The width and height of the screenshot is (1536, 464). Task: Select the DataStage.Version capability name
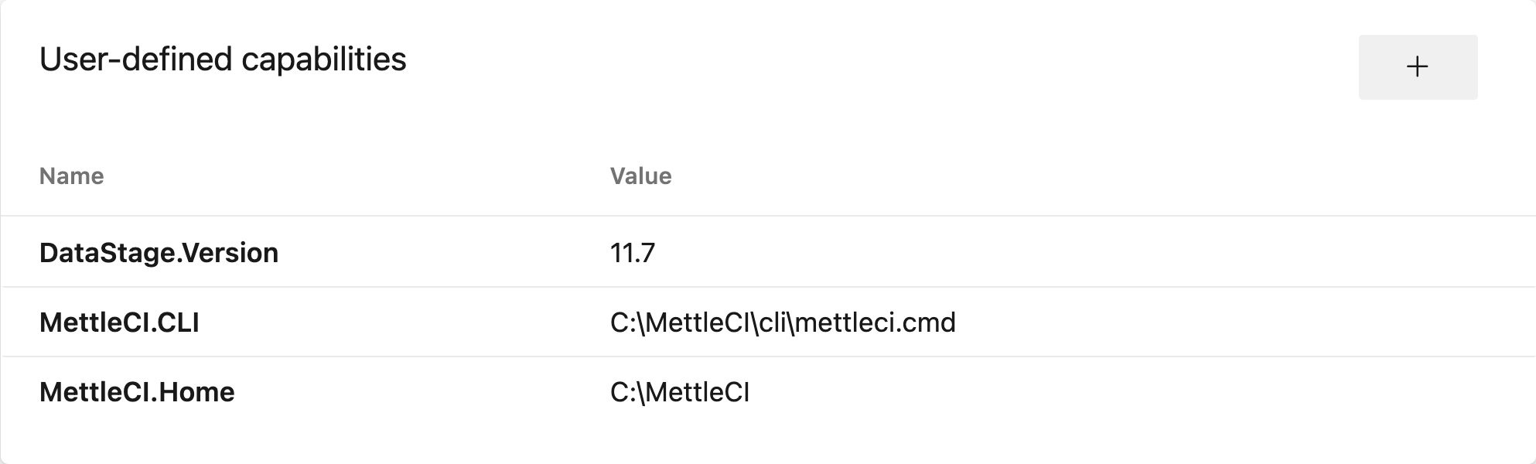(159, 253)
